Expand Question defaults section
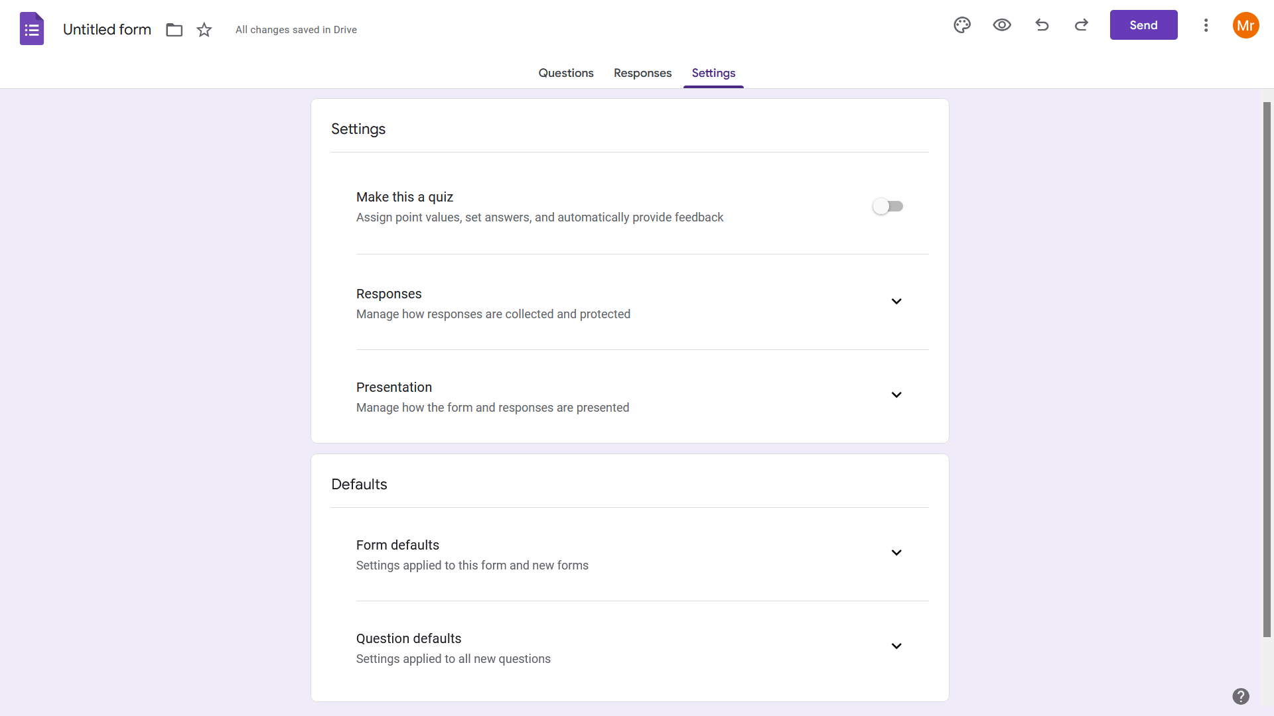The width and height of the screenshot is (1274, 716). tap(896, 646)
